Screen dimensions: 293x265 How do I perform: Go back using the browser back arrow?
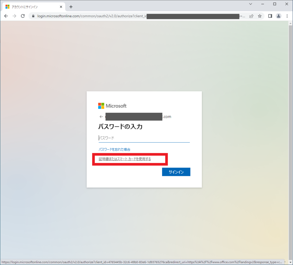[6, 16]
